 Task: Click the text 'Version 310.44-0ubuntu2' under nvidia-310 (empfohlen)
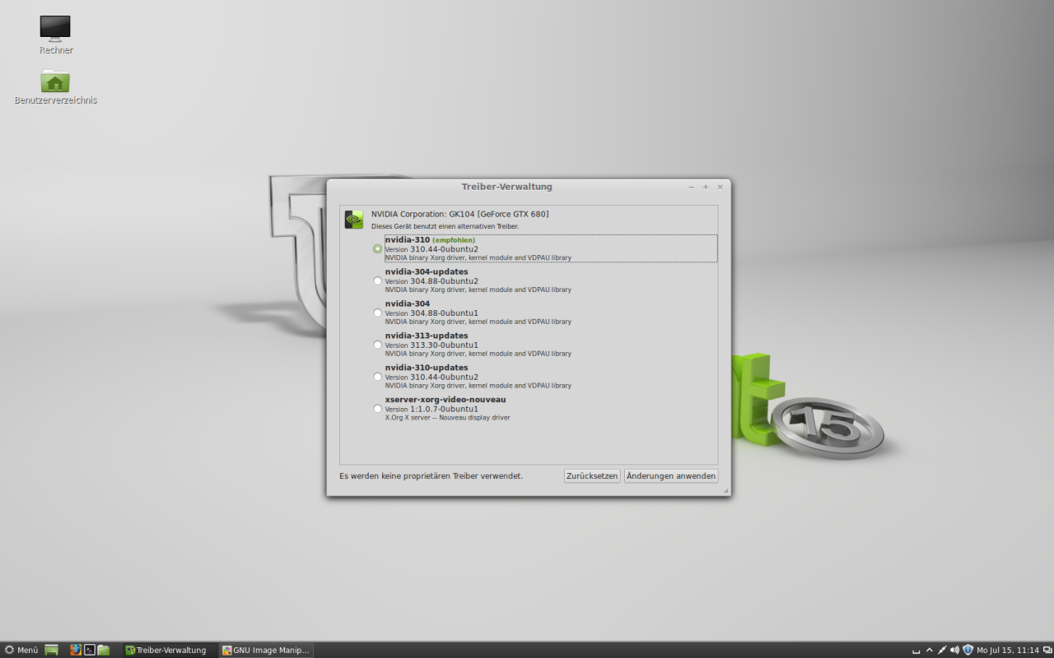(431, 249)
